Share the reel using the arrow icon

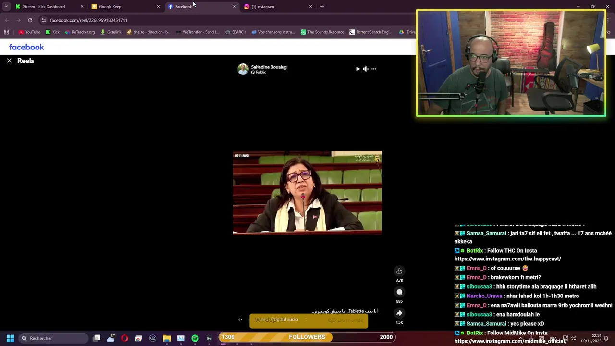tap(399, 313)
